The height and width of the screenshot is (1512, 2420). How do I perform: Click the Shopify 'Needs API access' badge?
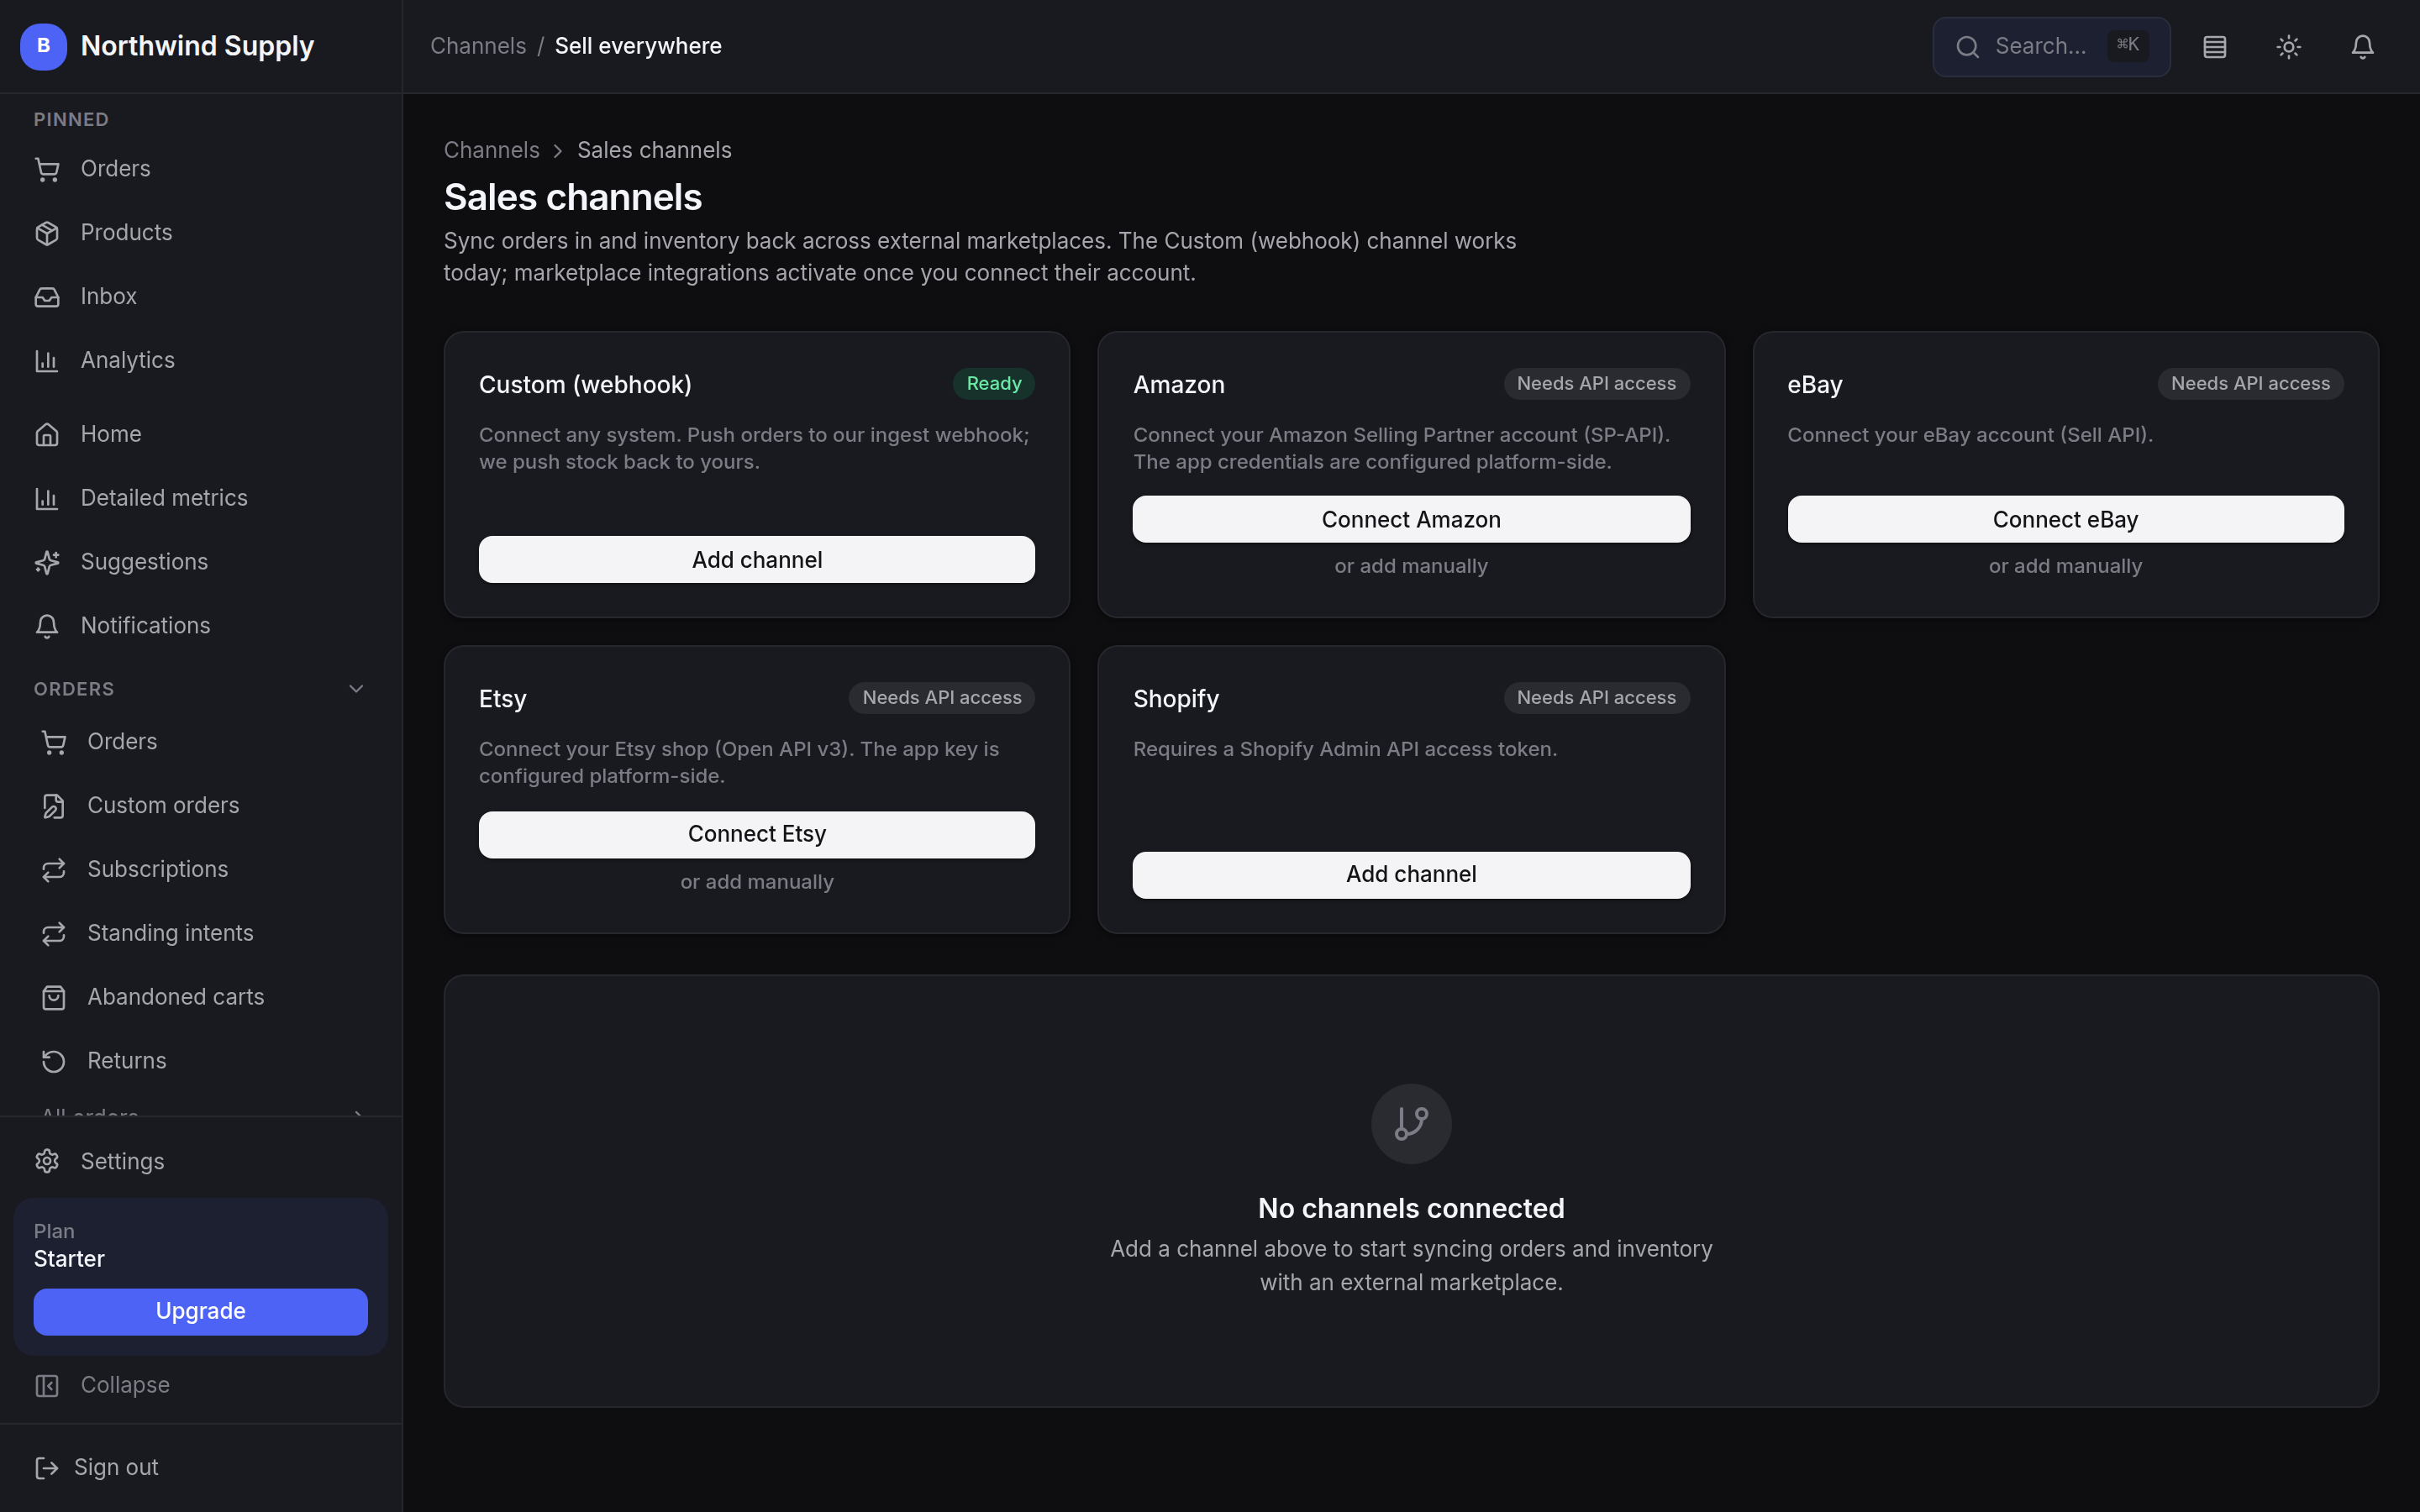1596,698
